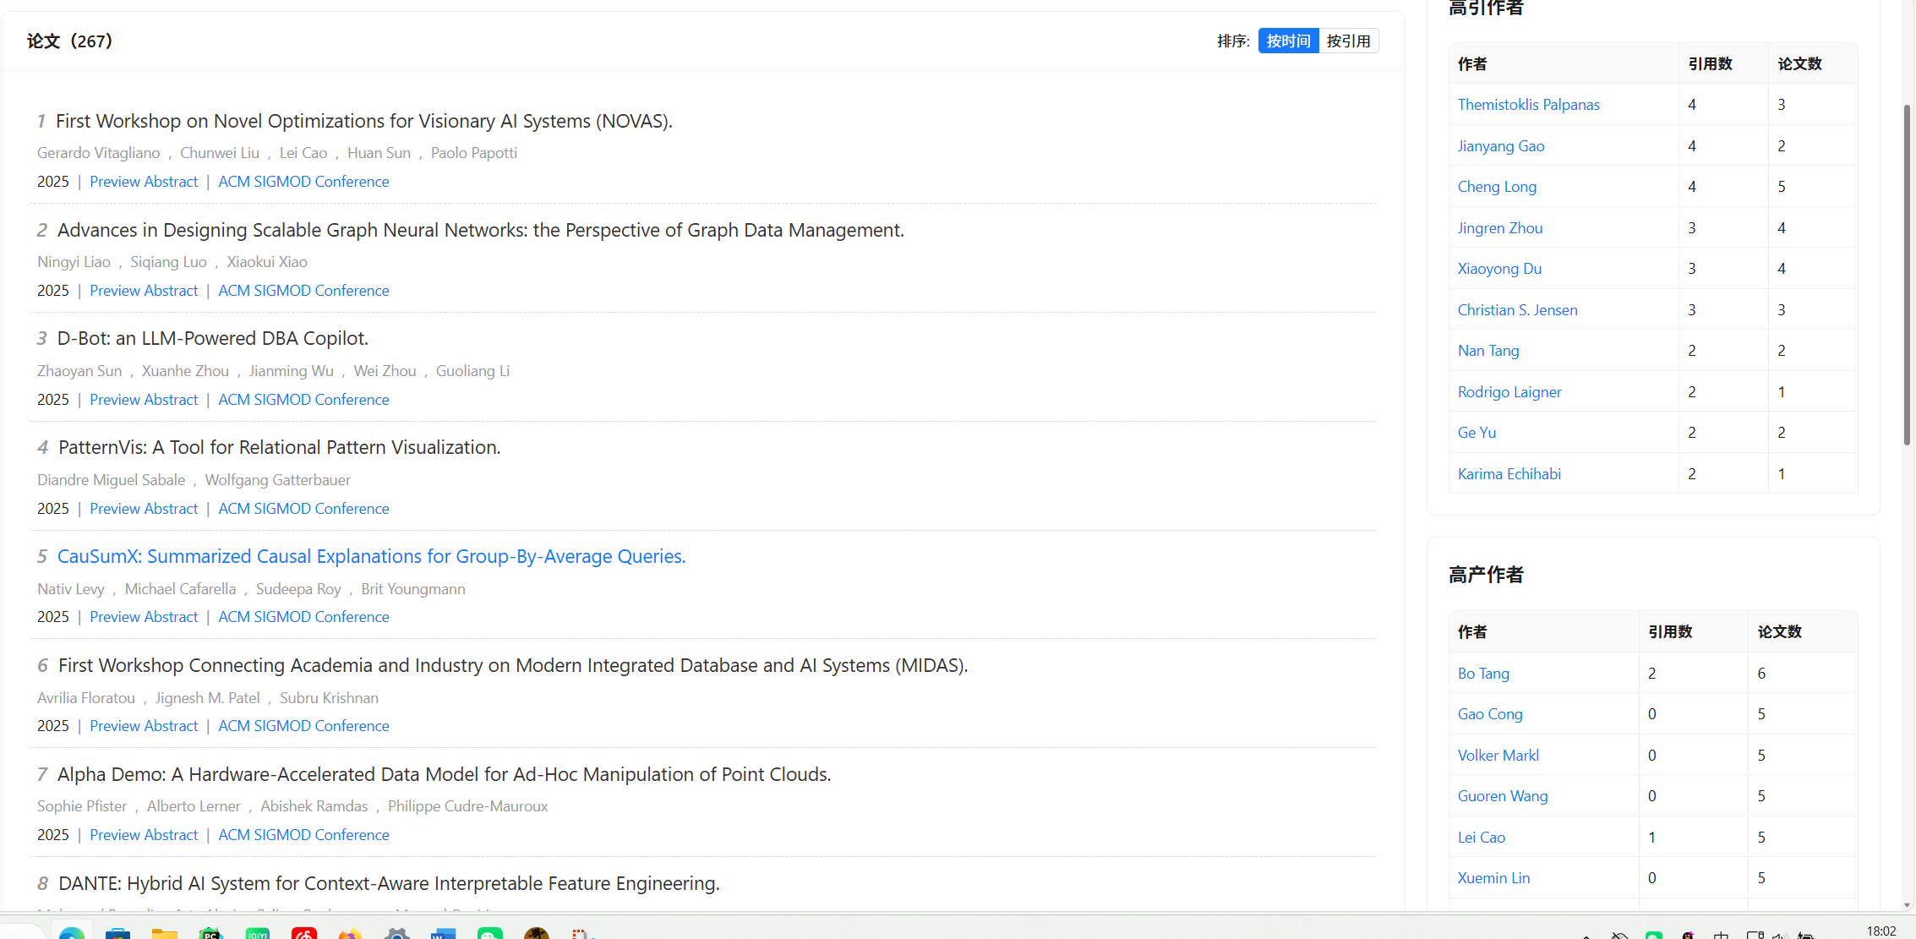Open iQIYI app in taskbar
The height and width of the screenshot is (939, 1916).
click(257, 933)
